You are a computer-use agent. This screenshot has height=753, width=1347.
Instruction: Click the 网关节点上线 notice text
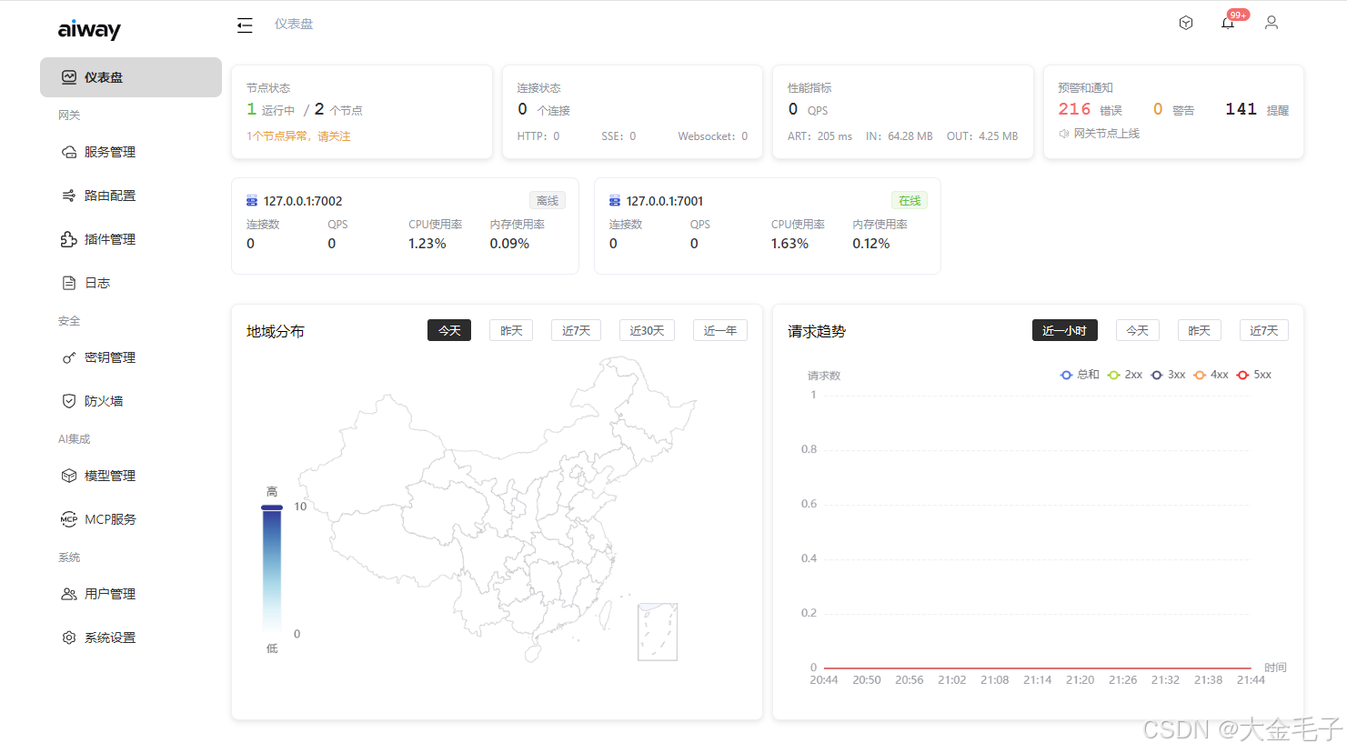pos(1106,134)
